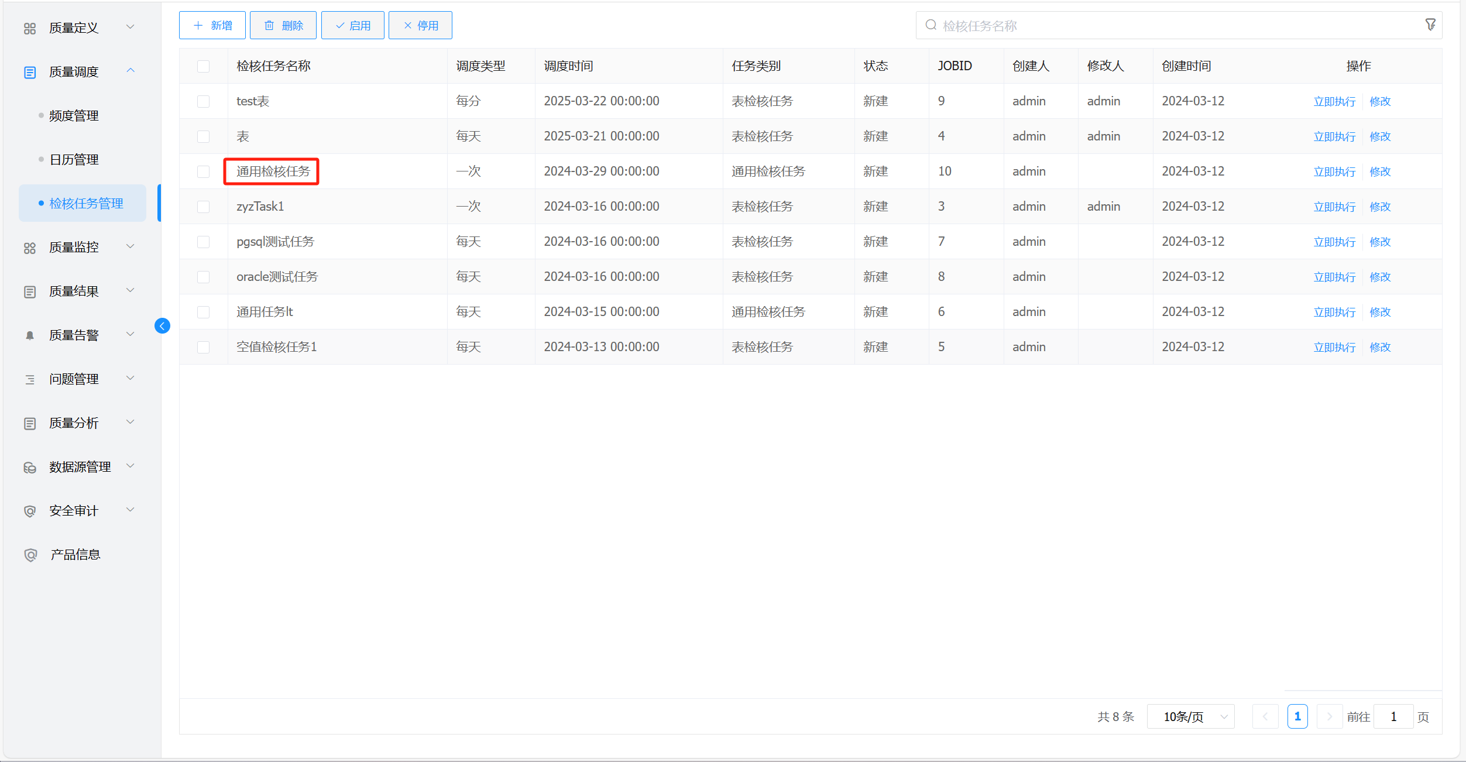Open 日历管理 submenu item
The width and height of the screenshot is (1466, 762).
click(74, 160)
